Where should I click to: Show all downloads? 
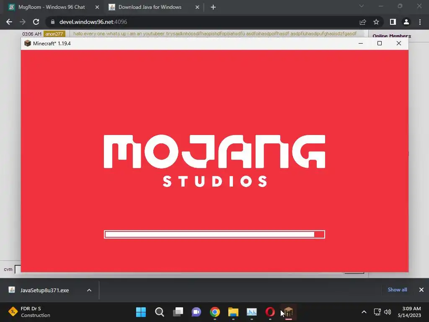tap(397, 290)
